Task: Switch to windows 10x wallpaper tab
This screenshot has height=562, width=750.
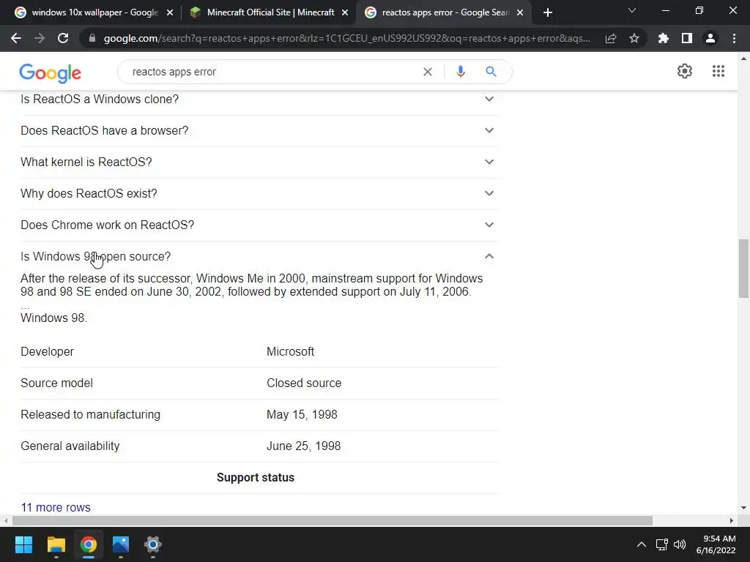Action: coord(94,12)
